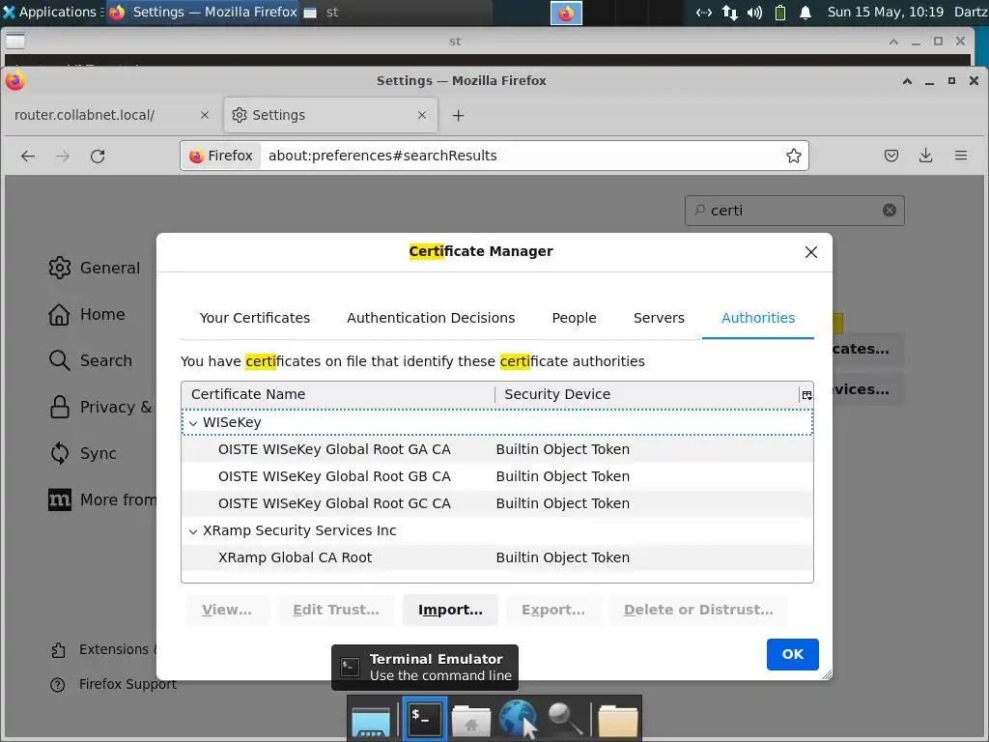
Task: Open Extensions puzzle icon in sidebar
Action: click(x=58, y=650)
